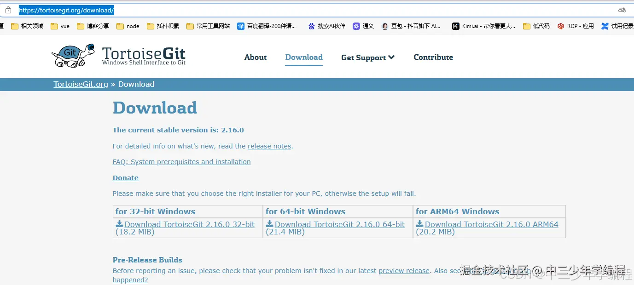Download TortoiseGit 2.16.0 ARM64 link
This screenshot has height=285, width=634.
(492, 224)
